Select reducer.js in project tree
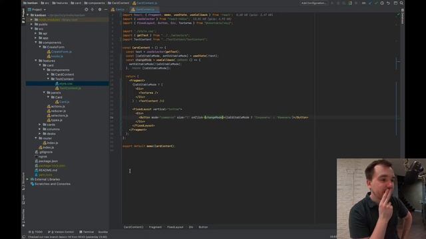 point(56,111)
